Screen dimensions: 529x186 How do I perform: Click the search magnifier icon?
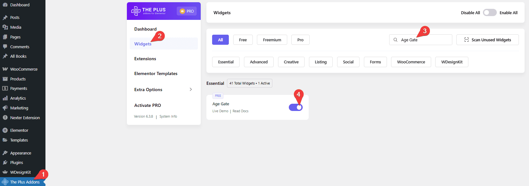[x=395, y=40]
